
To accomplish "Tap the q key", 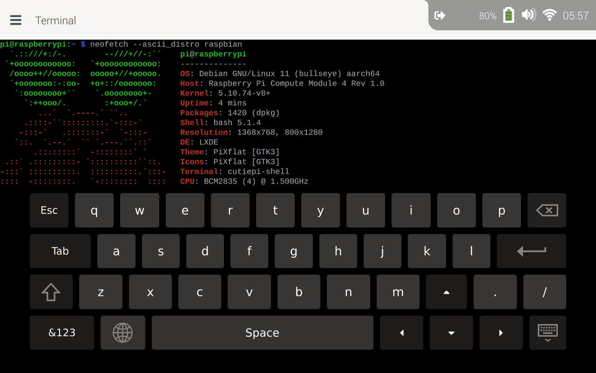I will [94, 210].
